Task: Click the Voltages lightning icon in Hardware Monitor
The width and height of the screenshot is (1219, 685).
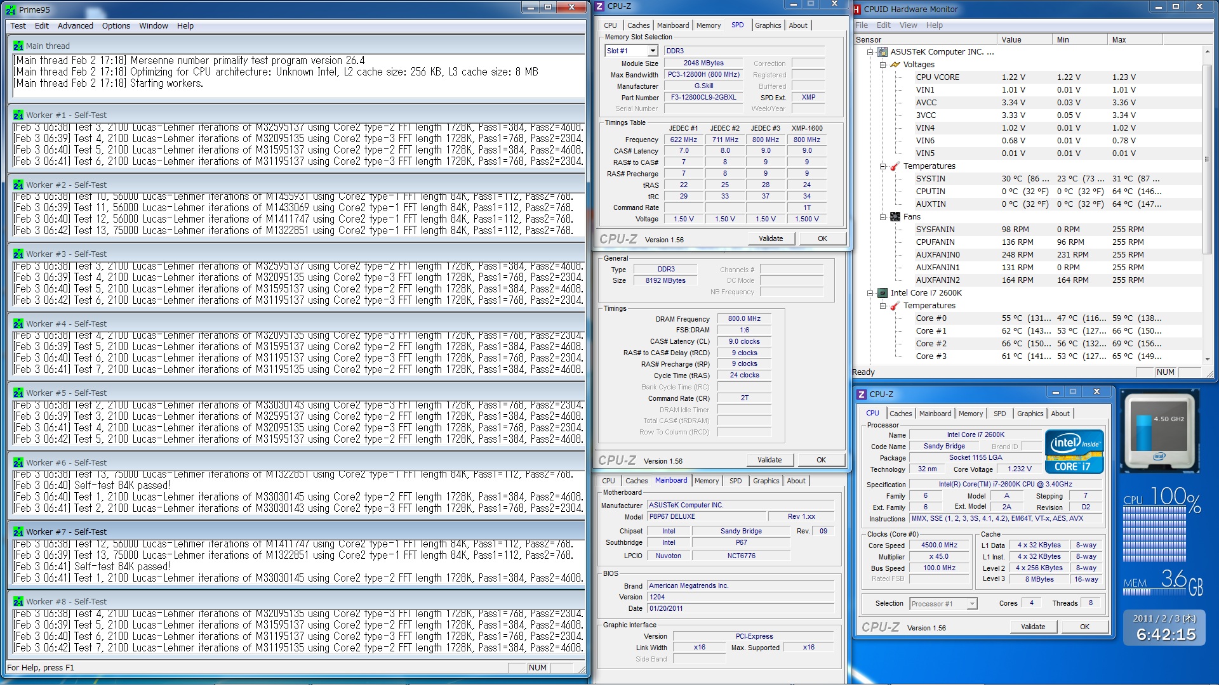Action: (x=895, y=65)
